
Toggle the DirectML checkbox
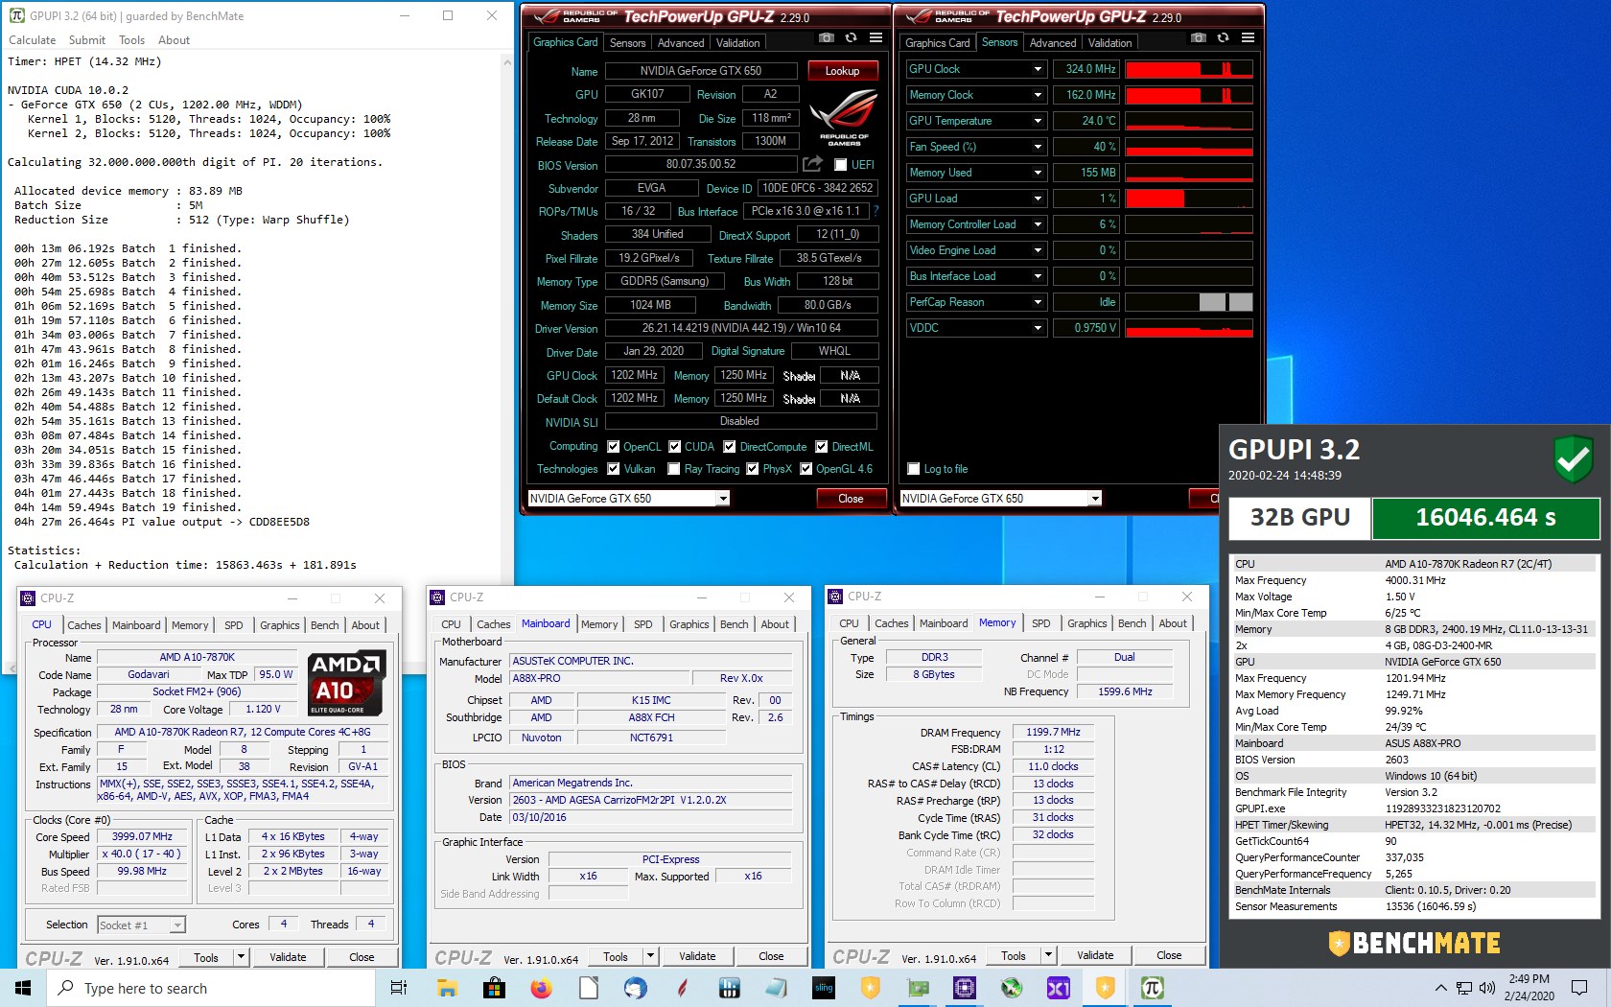pyautogui.click(x=822, y=447)
